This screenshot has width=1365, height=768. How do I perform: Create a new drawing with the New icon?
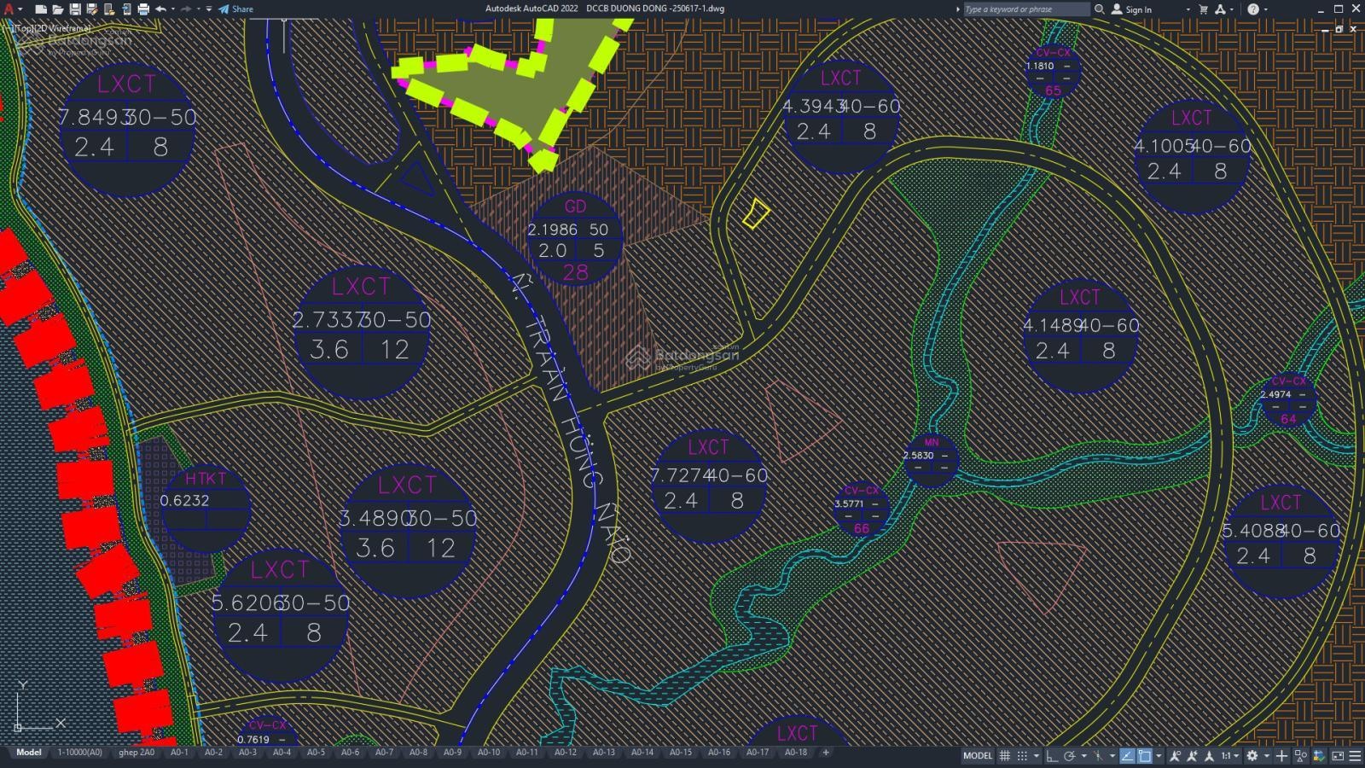click(41, 9)
